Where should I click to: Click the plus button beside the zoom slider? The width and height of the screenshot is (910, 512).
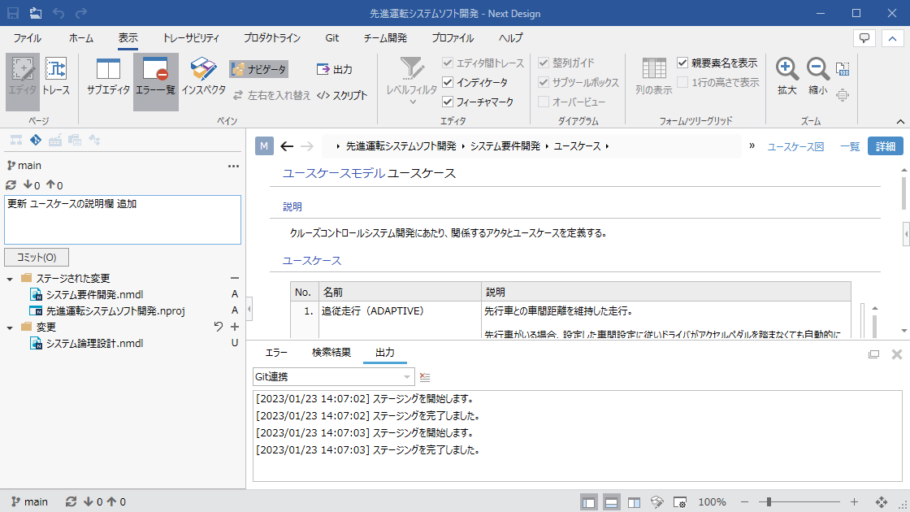[x=854, y=501]
